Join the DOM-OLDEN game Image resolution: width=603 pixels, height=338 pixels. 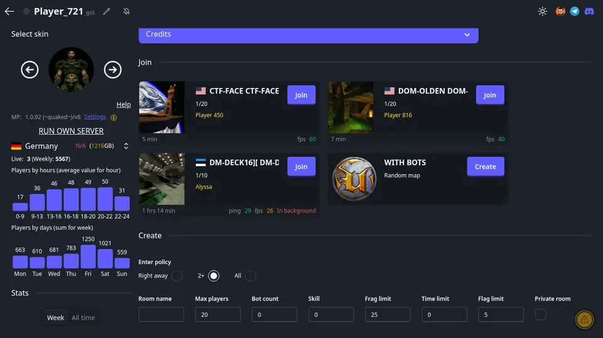[490, 95]
